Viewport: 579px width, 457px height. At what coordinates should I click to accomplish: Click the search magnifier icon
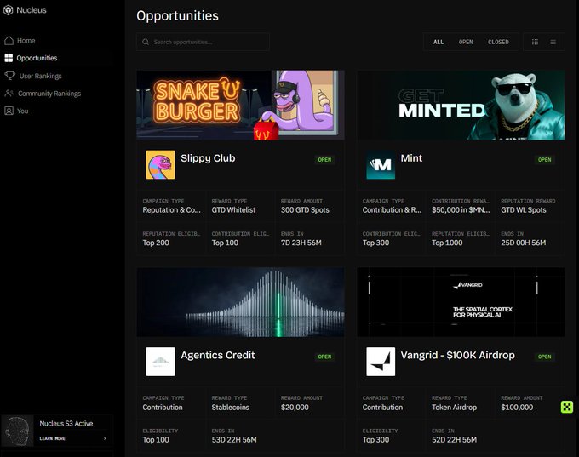pos(146,42)
